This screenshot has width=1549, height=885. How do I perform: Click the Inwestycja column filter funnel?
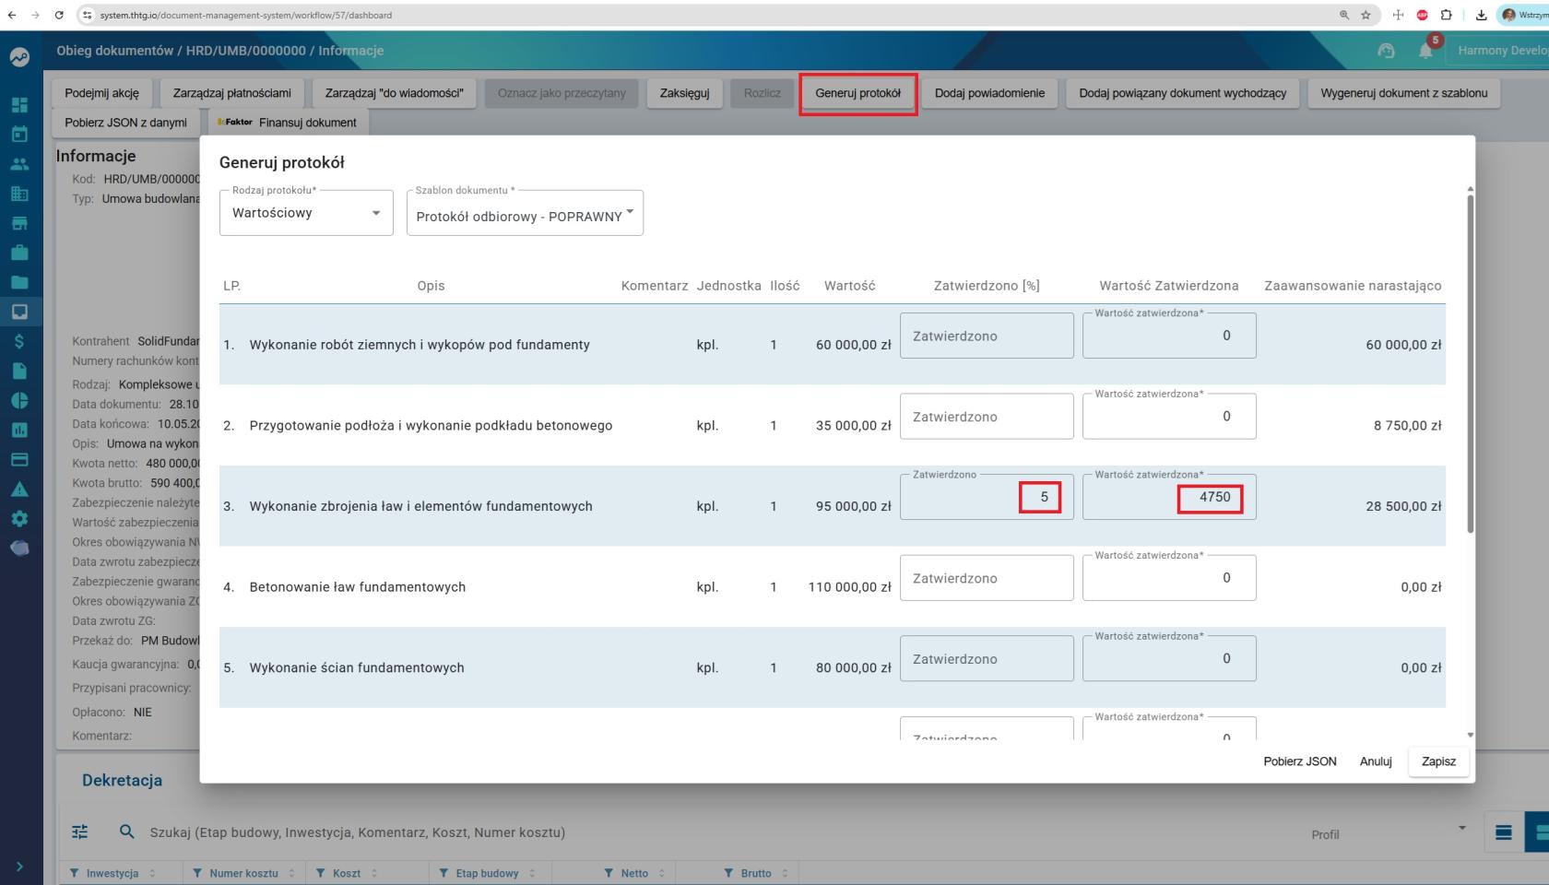[74, 873]
